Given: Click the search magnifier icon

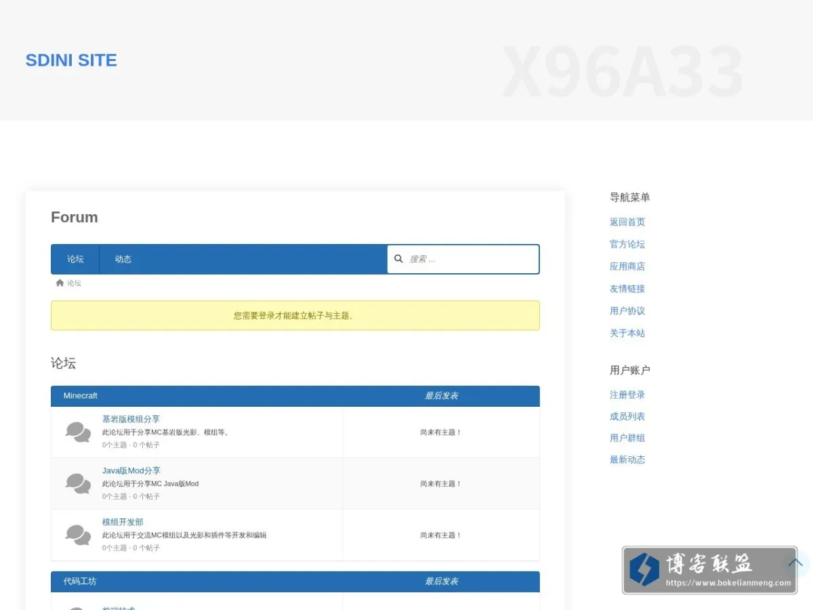Looking at the screenshot, I should click(398, 259).
